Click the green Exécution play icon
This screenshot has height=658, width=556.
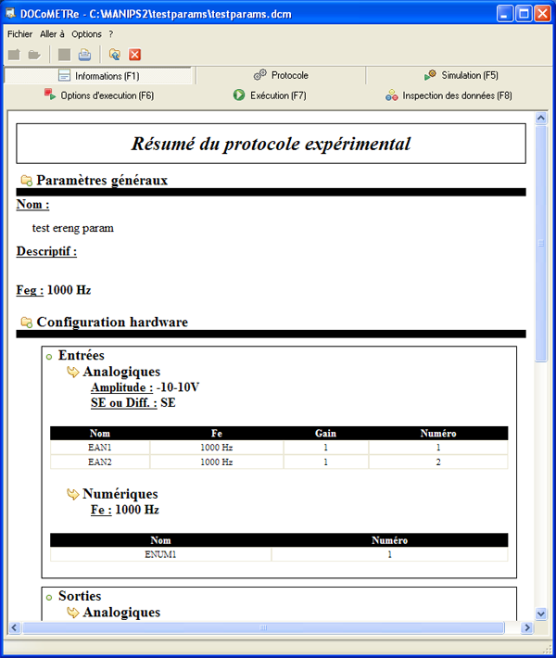coord(239,95)
